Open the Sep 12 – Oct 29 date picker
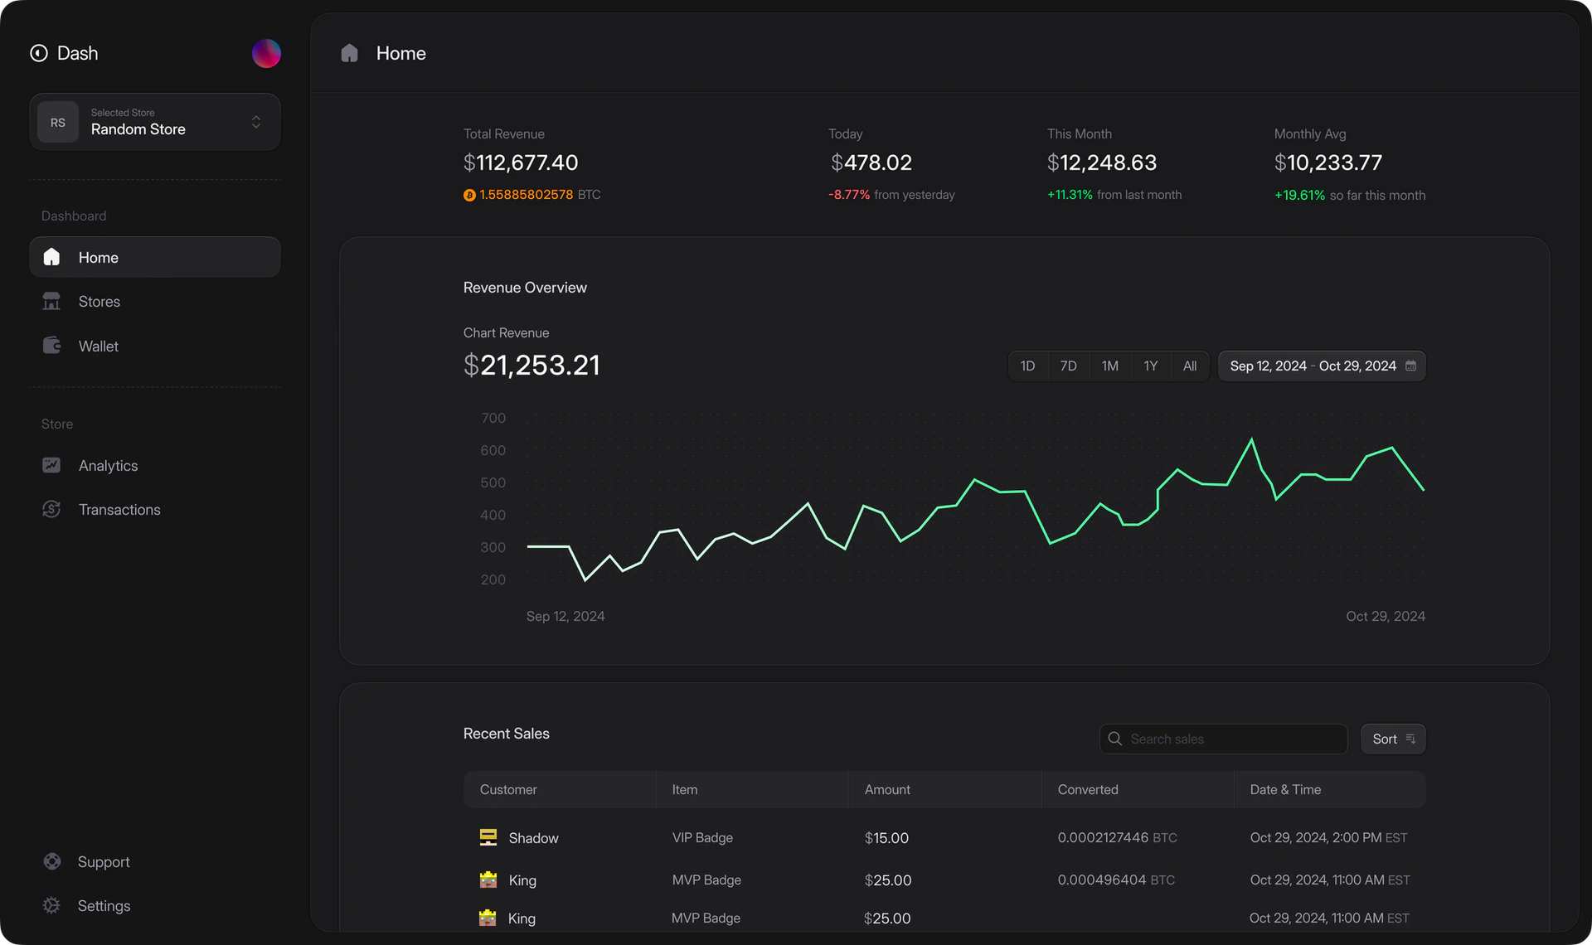Viewport: 1592px width, 945px height. (x=1322, y=366)
